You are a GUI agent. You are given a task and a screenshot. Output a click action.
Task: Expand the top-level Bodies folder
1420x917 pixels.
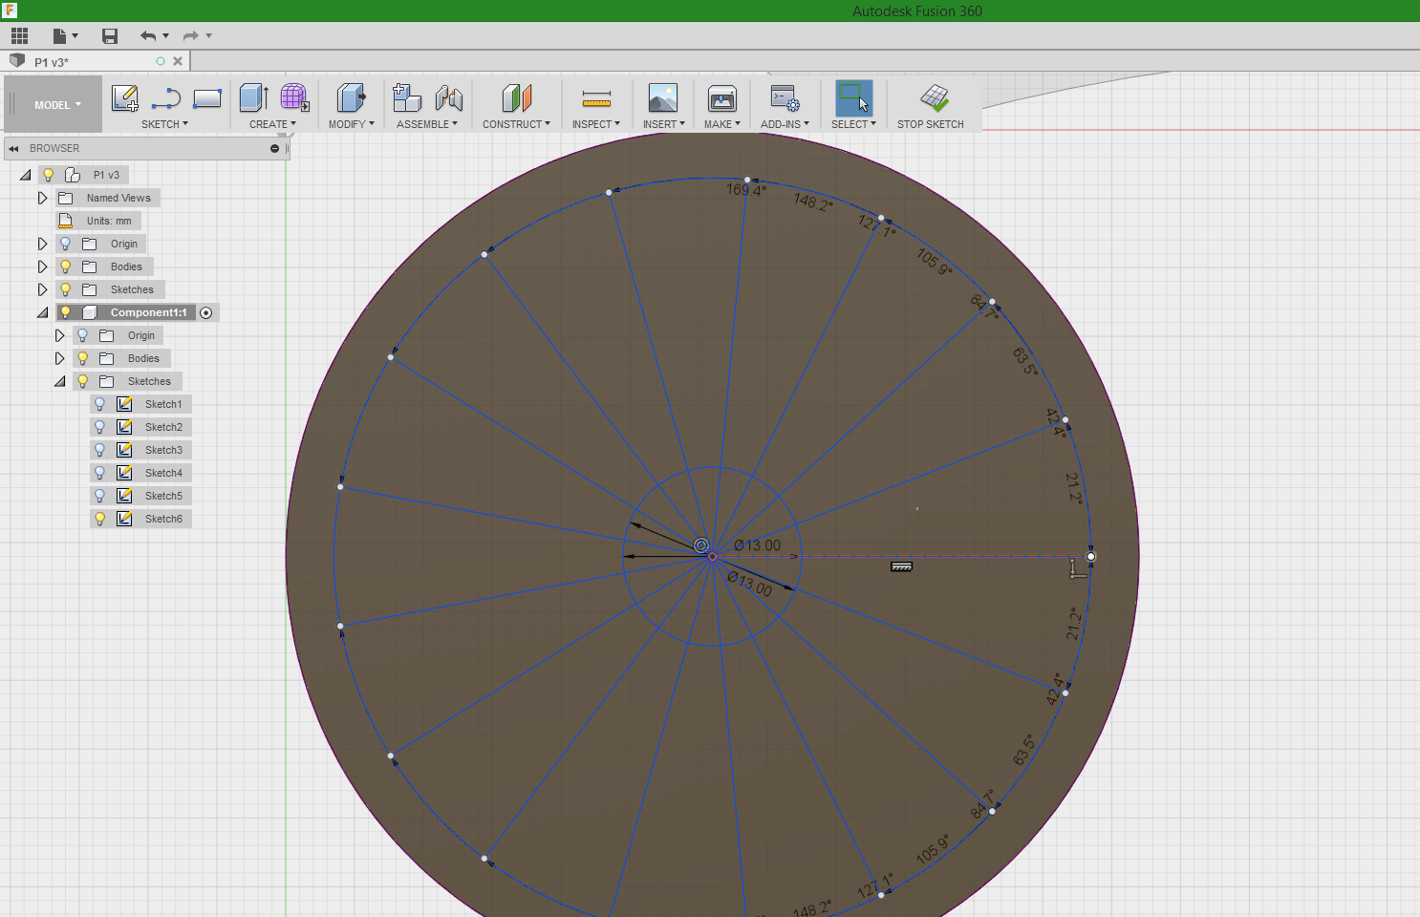point(42,267)
